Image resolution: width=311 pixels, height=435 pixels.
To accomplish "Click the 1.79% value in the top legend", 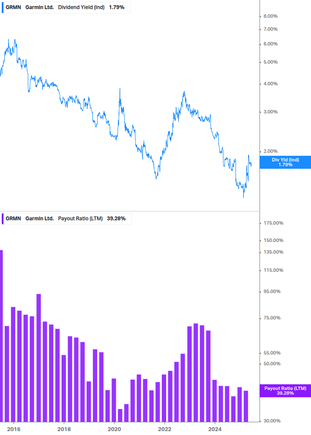I will [117, 7].
